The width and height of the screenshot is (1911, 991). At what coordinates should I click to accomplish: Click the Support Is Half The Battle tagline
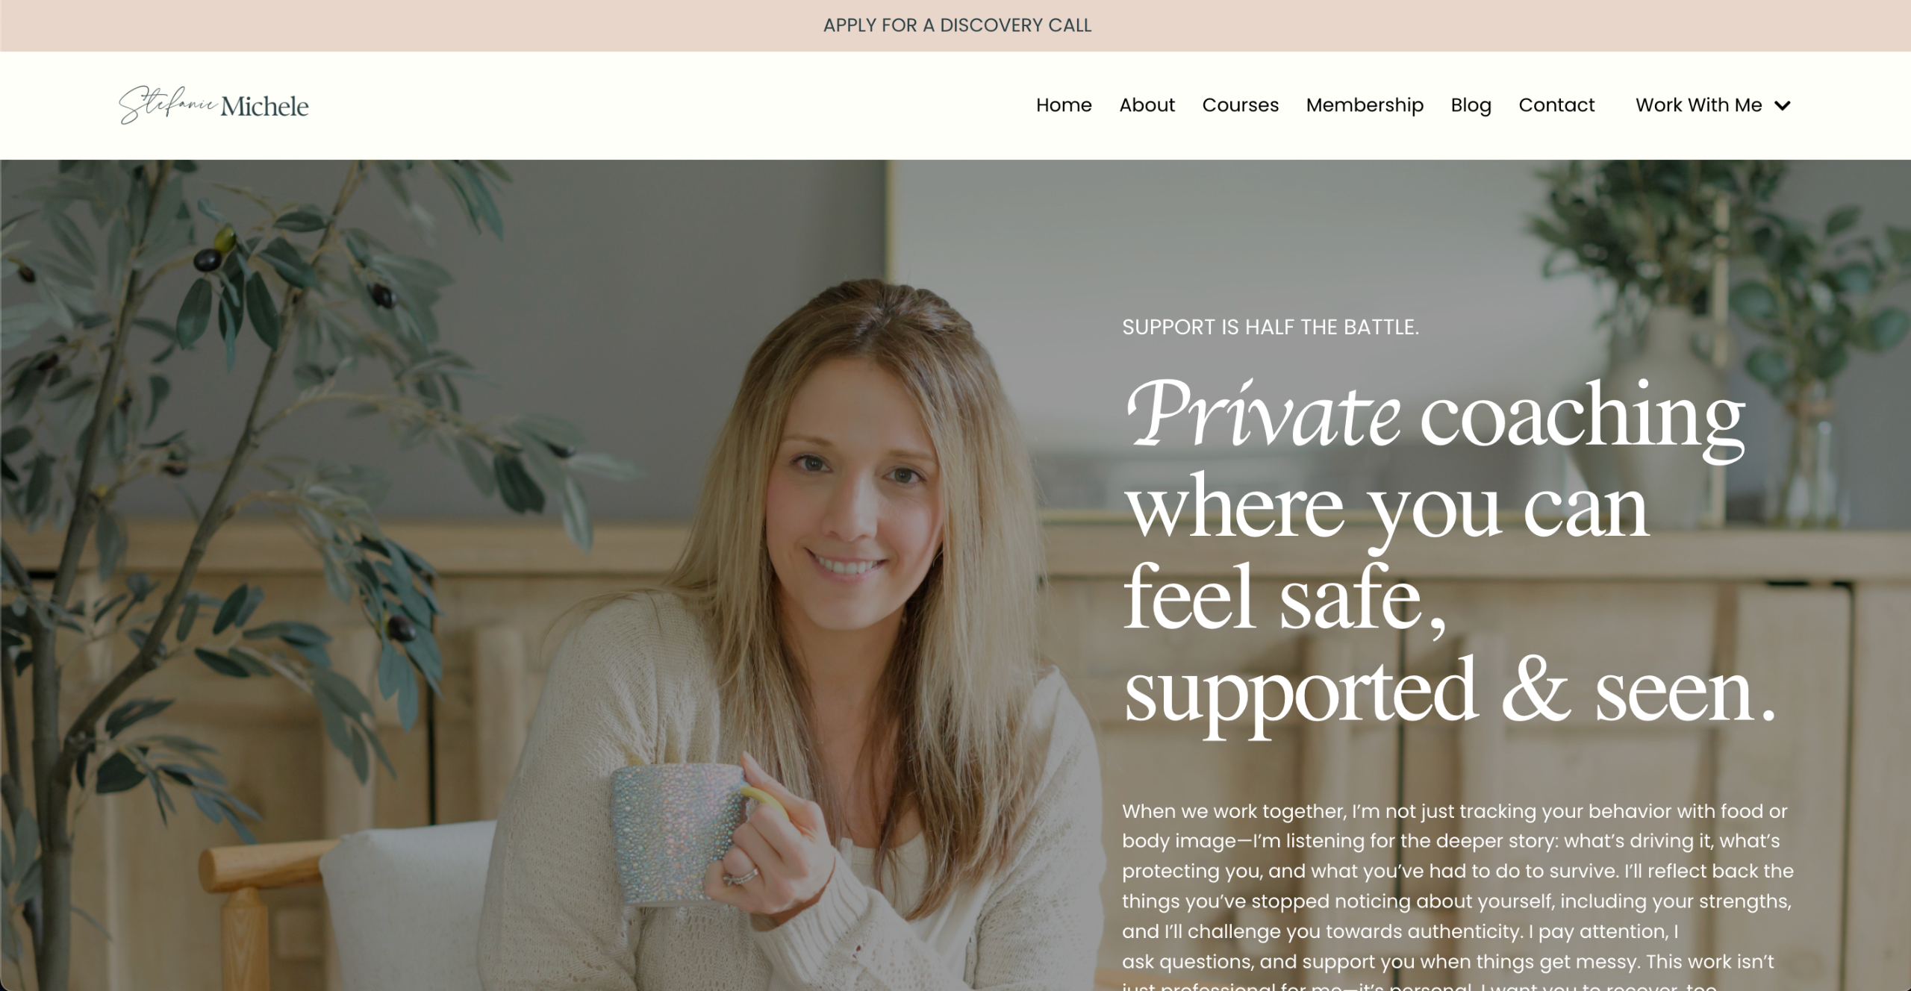click(1271, 327)
